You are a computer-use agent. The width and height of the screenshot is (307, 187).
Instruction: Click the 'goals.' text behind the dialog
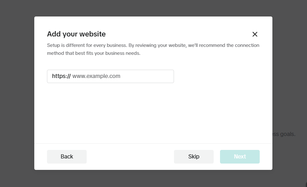288,134
